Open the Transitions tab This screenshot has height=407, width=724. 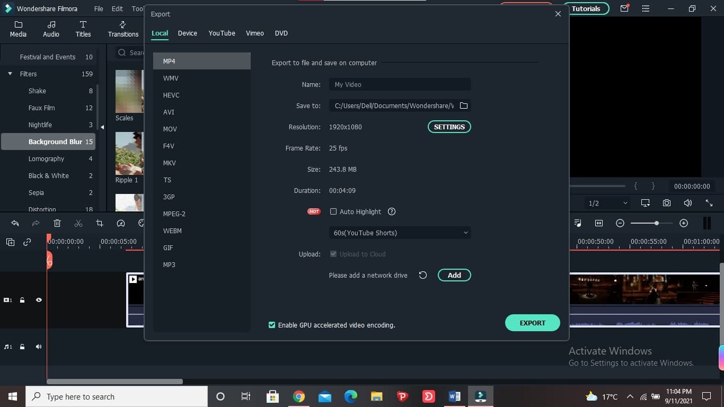point(123,29)
